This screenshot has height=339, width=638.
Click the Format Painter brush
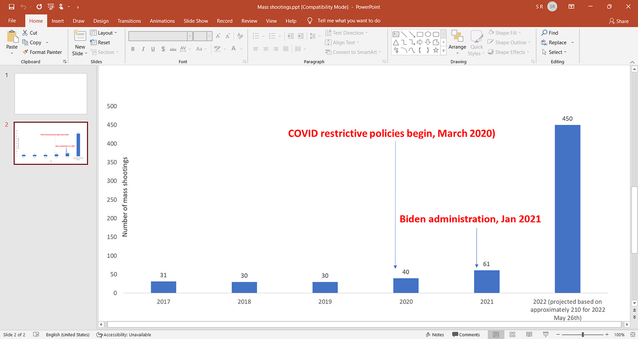pos(25,52)
